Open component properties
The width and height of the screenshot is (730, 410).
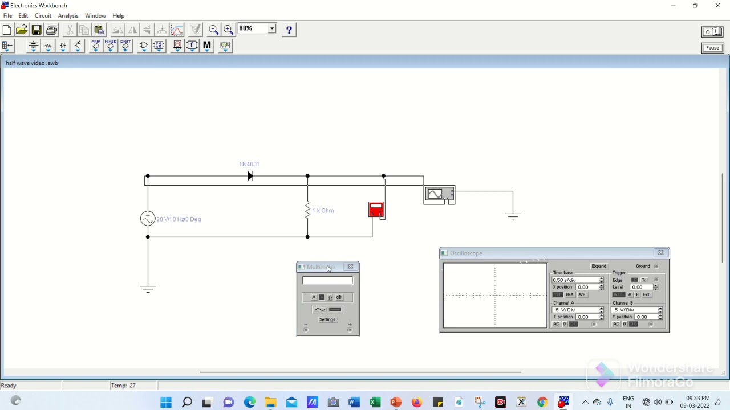196,30
